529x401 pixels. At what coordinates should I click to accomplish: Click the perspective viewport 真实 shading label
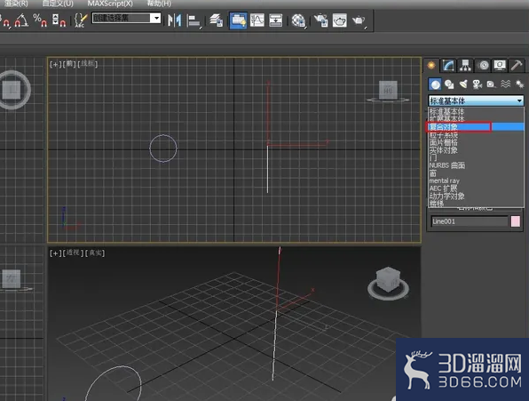tap(95, 253)
